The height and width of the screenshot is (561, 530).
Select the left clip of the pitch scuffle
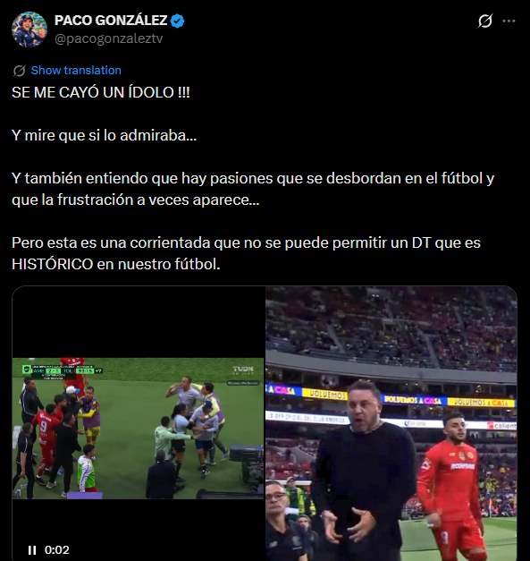(138, 429)
